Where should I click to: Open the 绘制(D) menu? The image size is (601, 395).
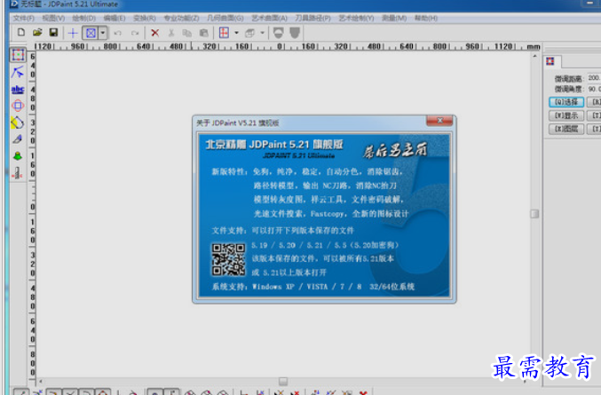click(84, 18)
